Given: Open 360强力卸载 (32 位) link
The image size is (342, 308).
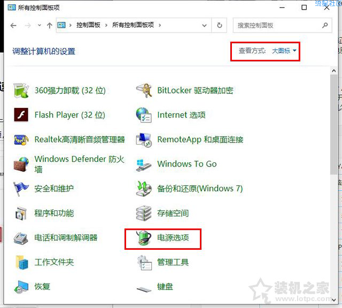Looking at the screenshot, I should coord(70,90).
